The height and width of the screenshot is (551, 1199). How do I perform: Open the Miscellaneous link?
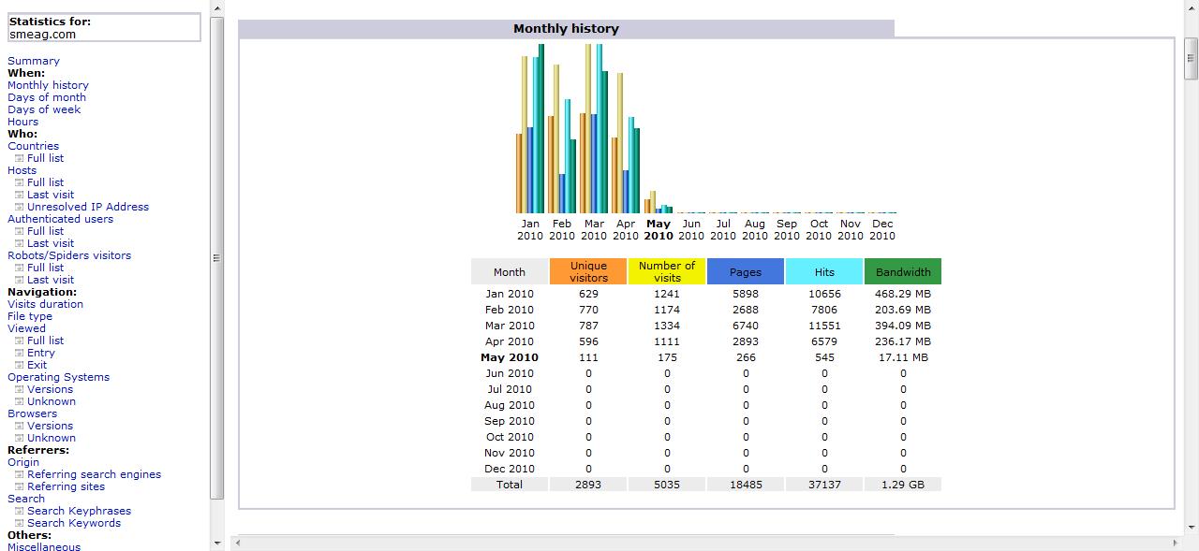[44, 546]
